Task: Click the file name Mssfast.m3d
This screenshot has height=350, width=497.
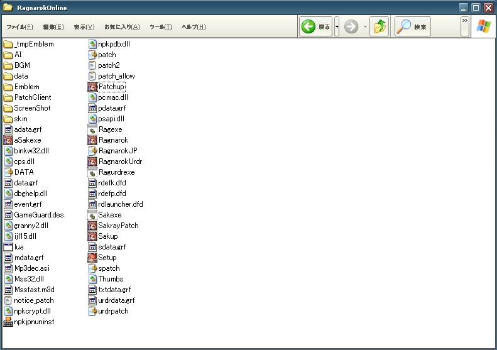Action: [x=34, y=290]
